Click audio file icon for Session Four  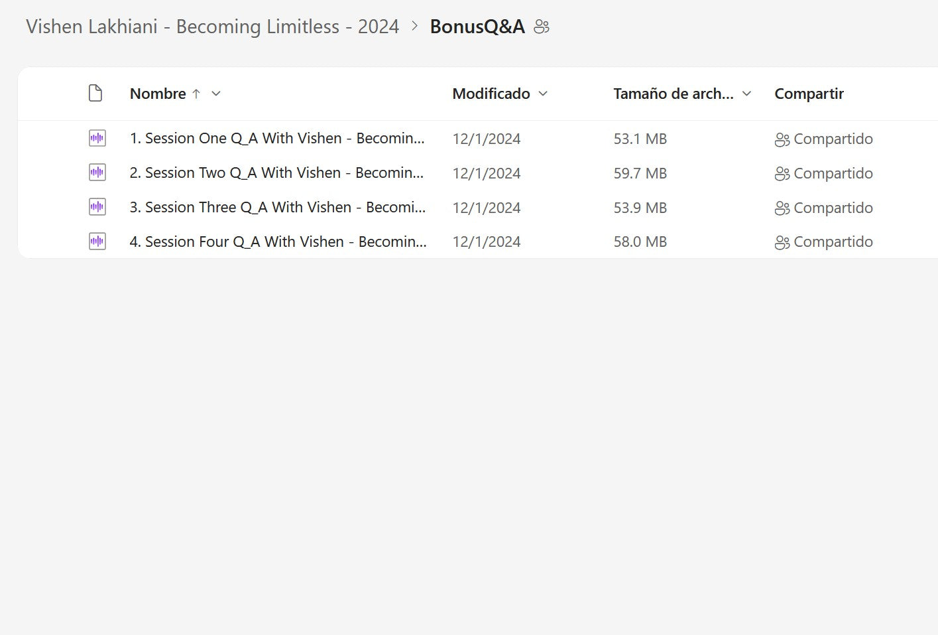coord(97,242)
